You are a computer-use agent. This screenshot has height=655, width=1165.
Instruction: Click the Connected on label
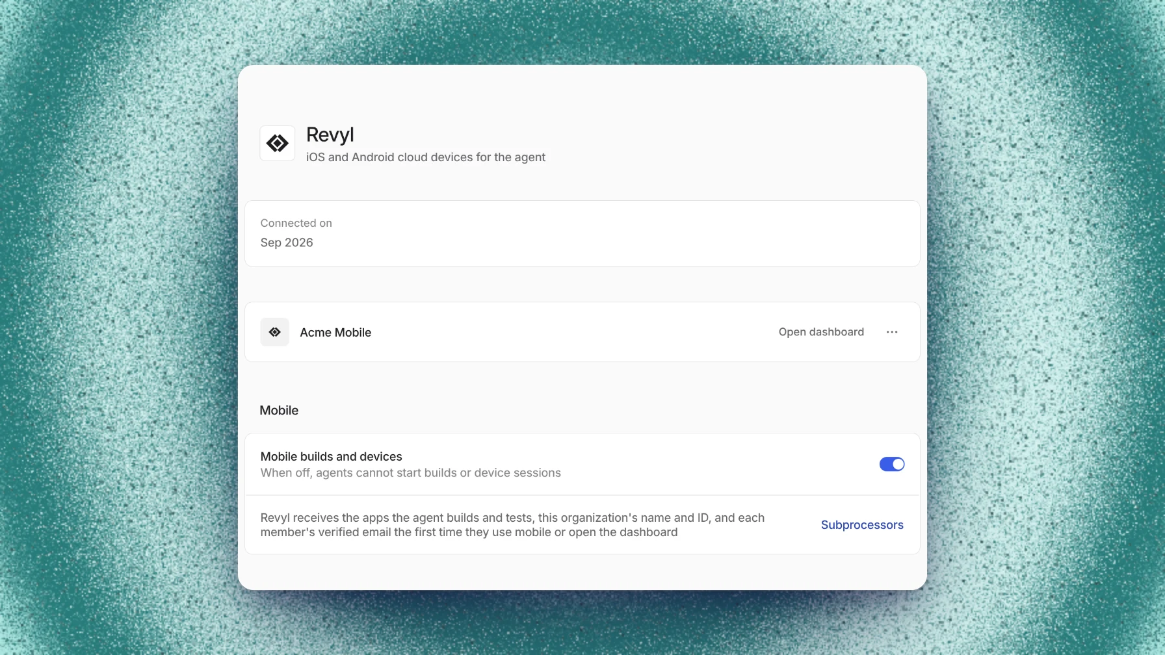[x=296, y=223]
